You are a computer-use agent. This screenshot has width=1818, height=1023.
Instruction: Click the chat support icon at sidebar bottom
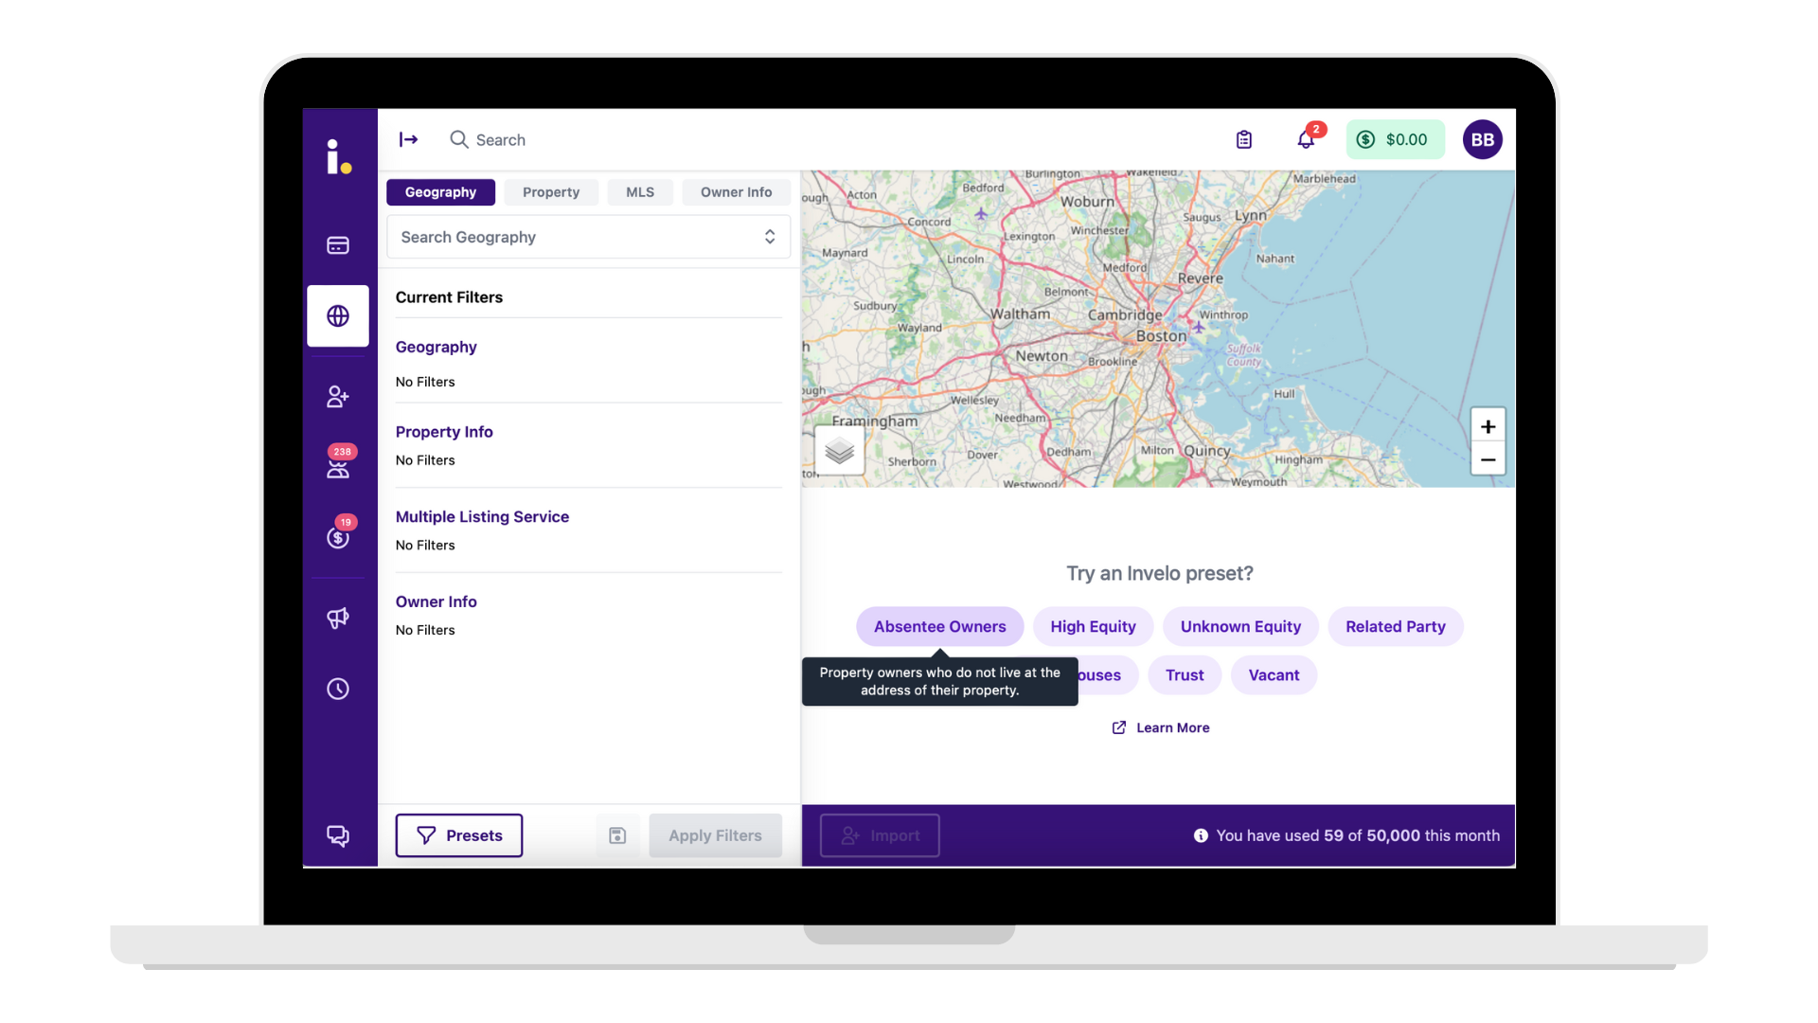338,836
